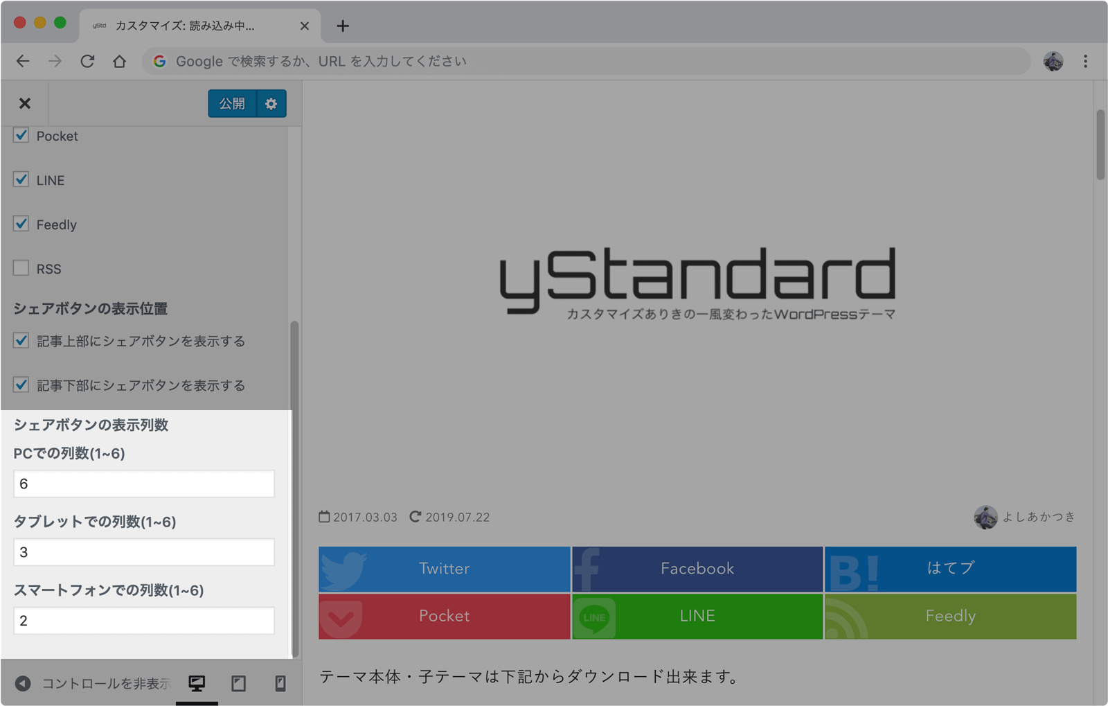Click the Google icon in address bar
Screen dimensions: 1108x706
pyautogui.click(x=159, y=61)
